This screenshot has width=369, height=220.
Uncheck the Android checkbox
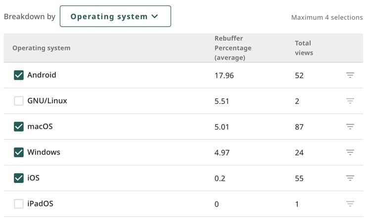[19, 75]
